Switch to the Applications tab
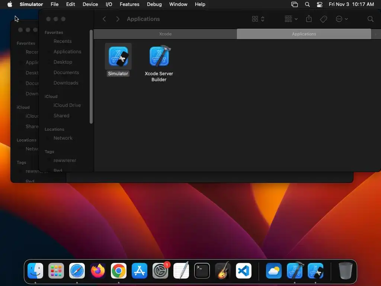 tap(304, 34)
